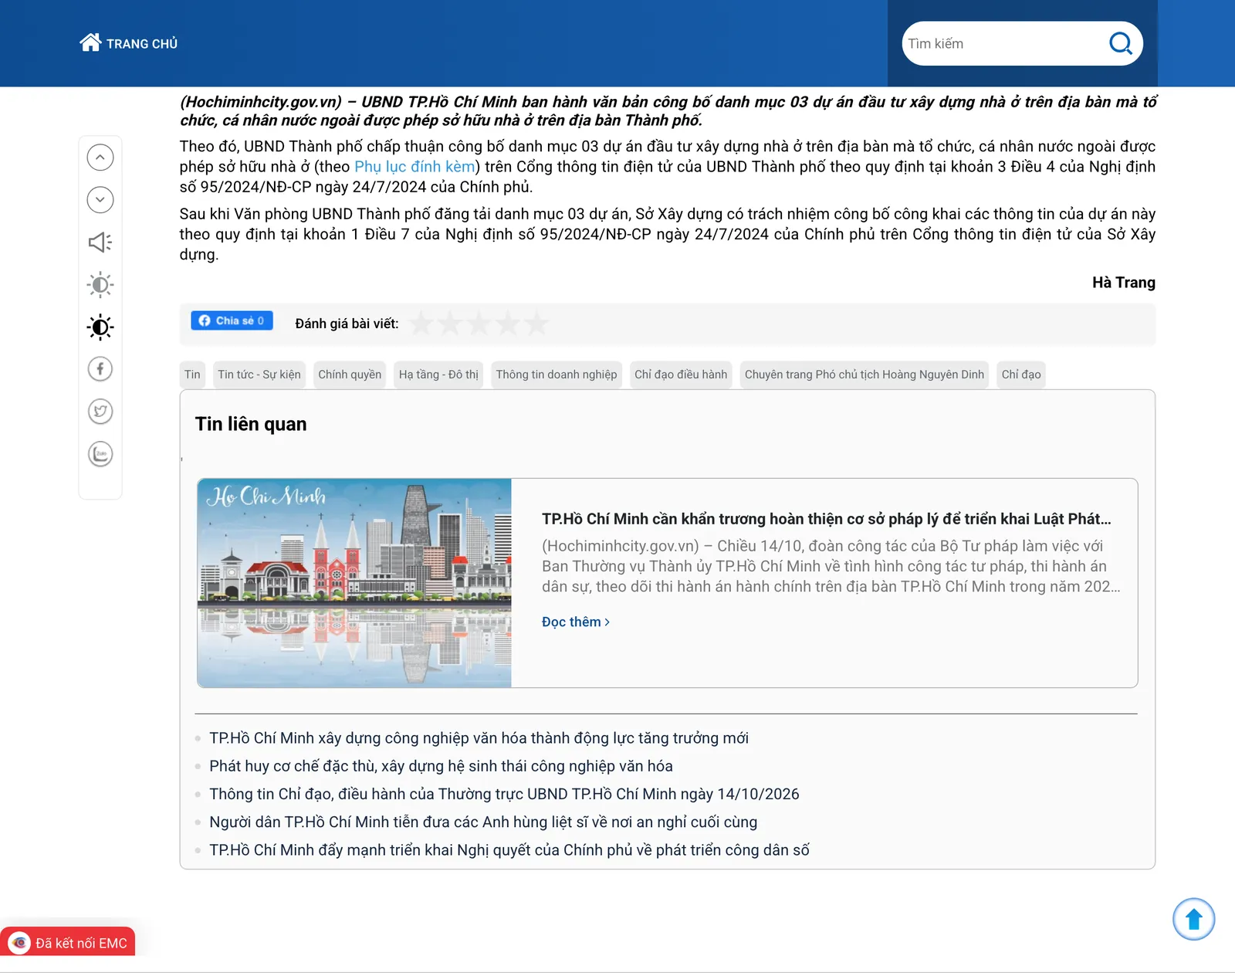Screen dimensions: 1235x973
Task: Click the Đã kết nối EMC badge text
Action: tap(81, 943)
